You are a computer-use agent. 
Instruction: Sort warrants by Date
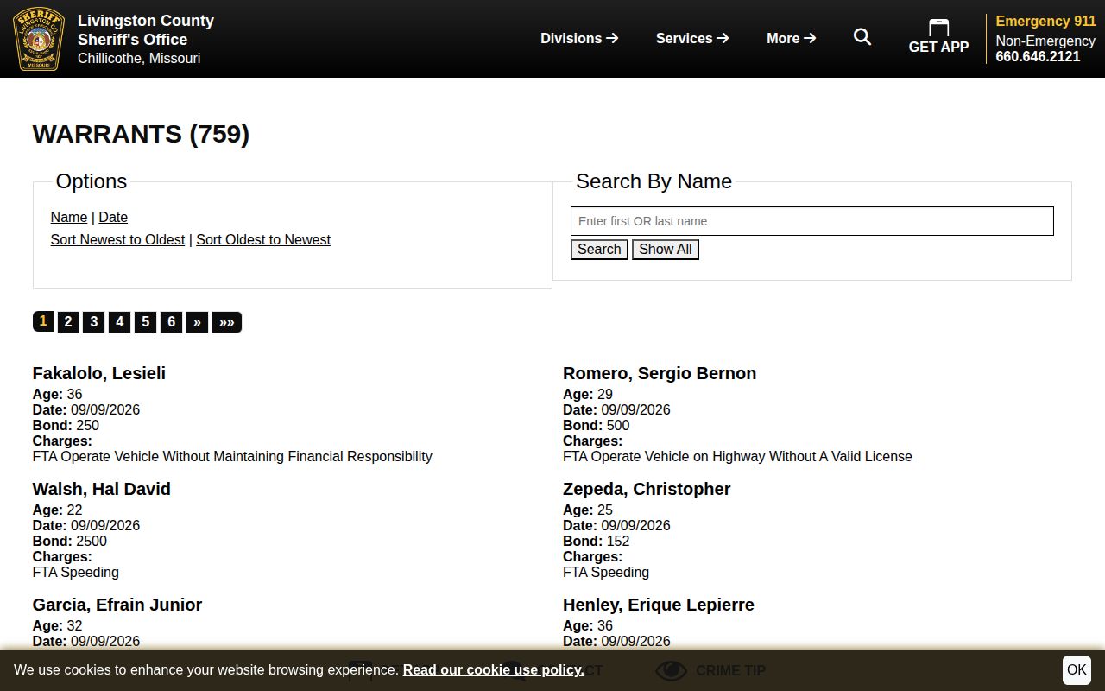[x=113, y=217]
